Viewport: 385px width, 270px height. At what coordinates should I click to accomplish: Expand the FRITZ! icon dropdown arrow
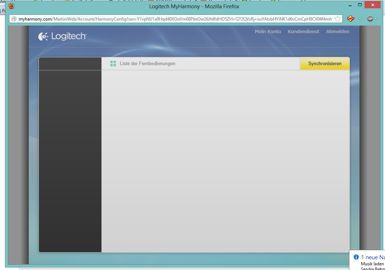coord(360,19)
